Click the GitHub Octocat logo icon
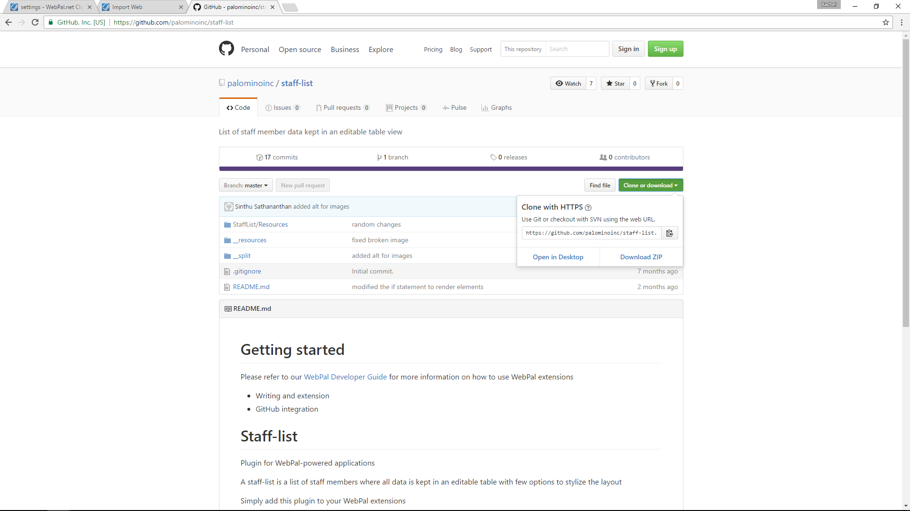The image size is (910, 511). [225, 49]
